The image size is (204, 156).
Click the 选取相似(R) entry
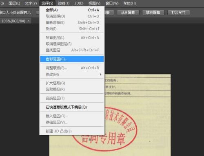(72, 89)
